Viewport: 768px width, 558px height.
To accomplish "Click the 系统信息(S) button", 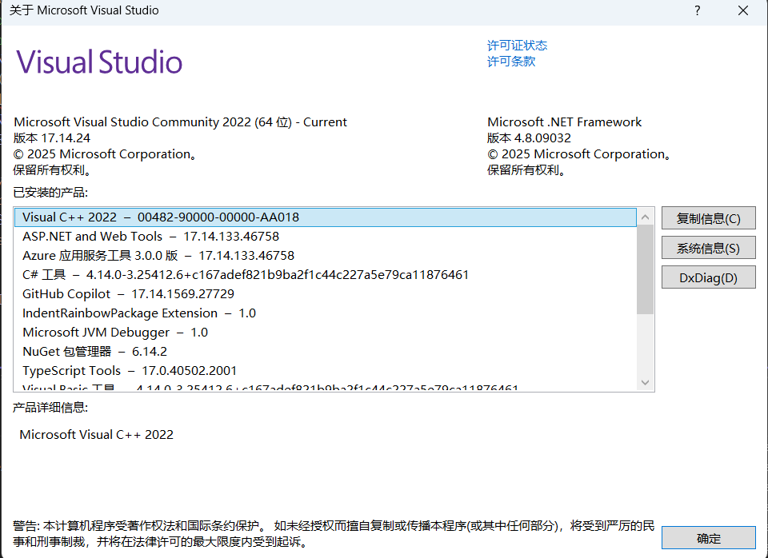I will [x=708, y=248].
